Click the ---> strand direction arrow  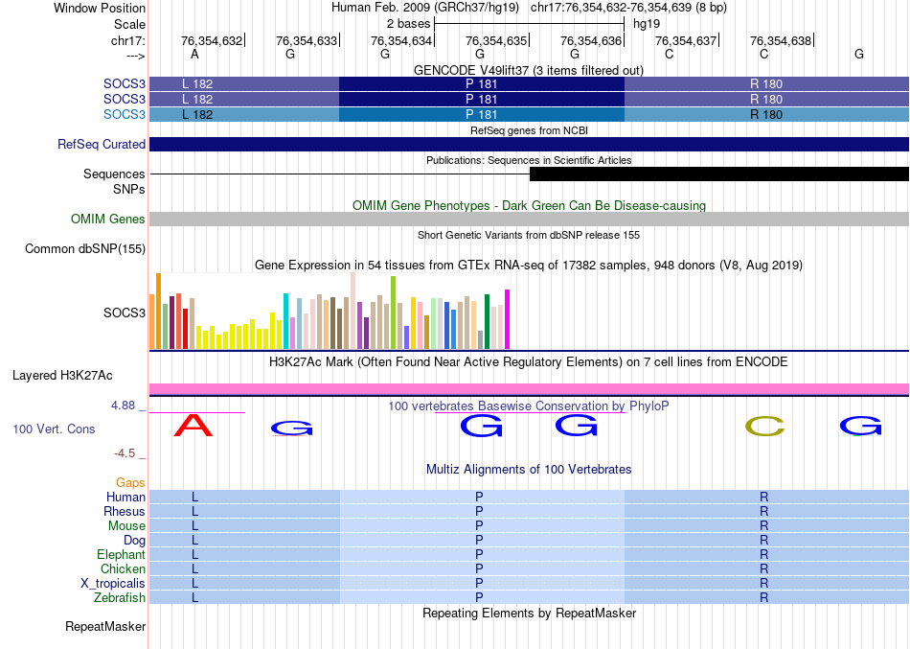point(136,56)
